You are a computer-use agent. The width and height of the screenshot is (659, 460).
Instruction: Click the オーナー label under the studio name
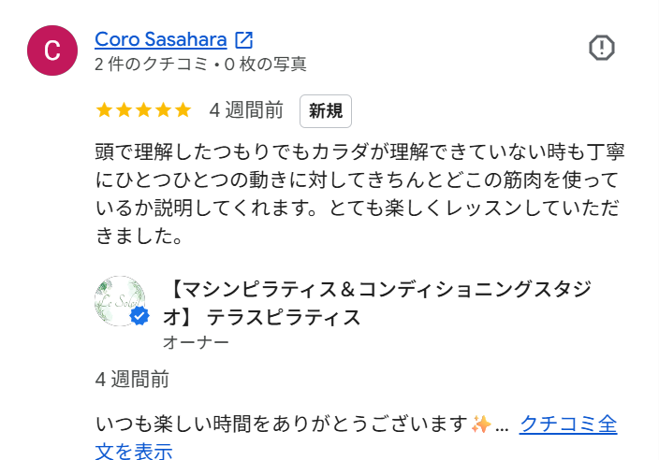196,342
